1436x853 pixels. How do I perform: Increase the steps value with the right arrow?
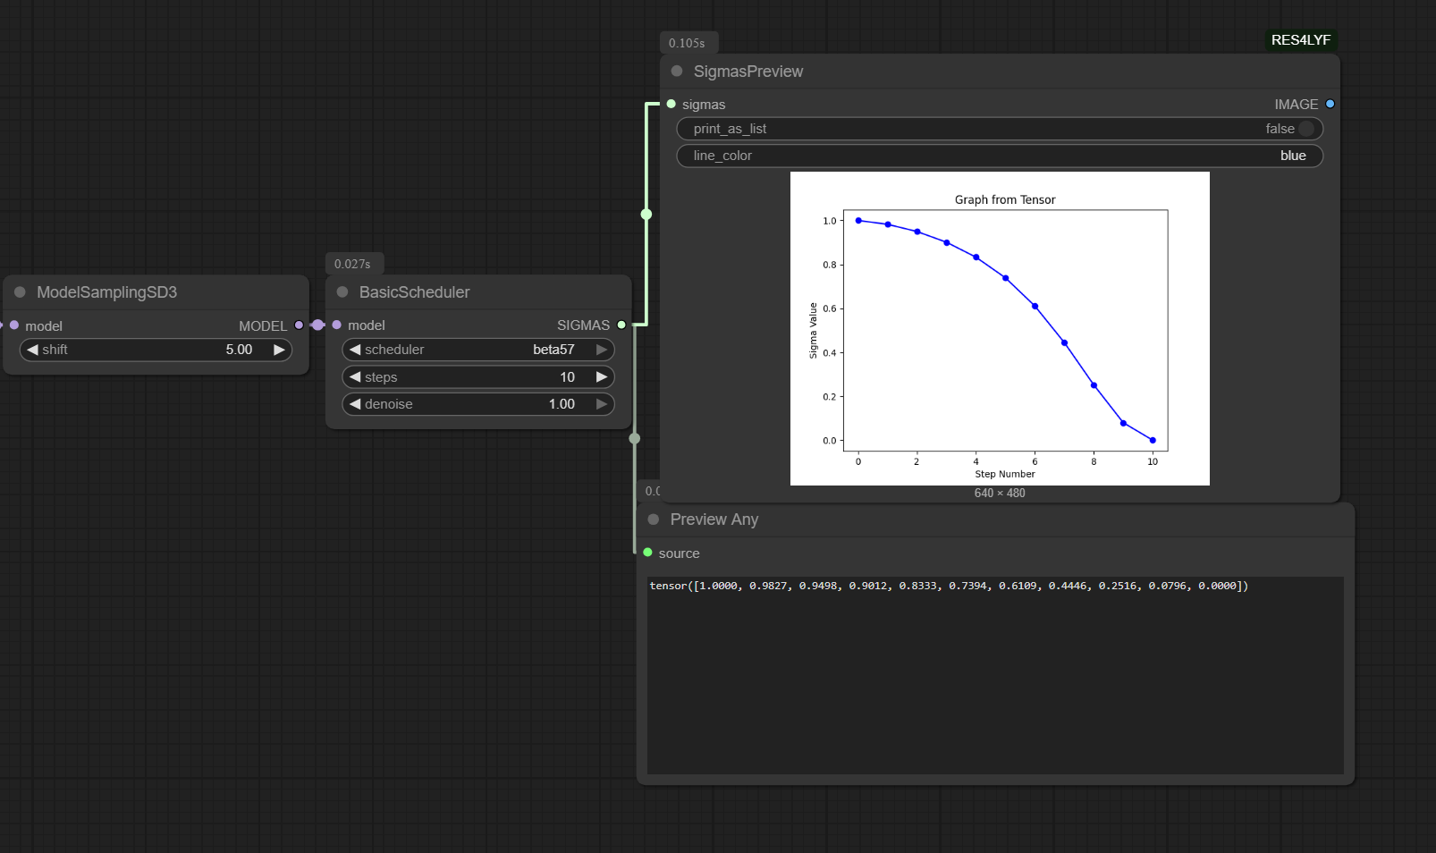[x=602, y=377]
